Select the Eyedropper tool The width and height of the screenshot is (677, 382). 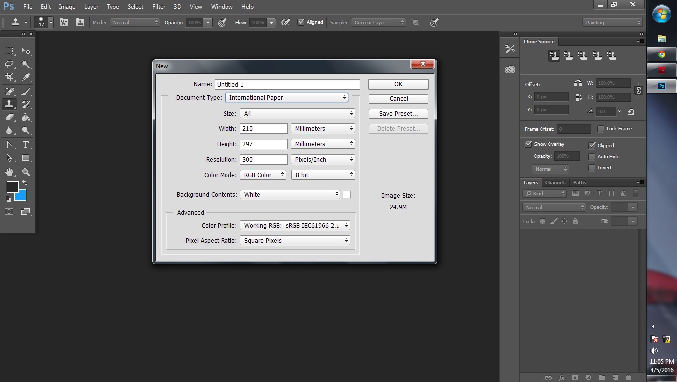(x=26, y=77)
